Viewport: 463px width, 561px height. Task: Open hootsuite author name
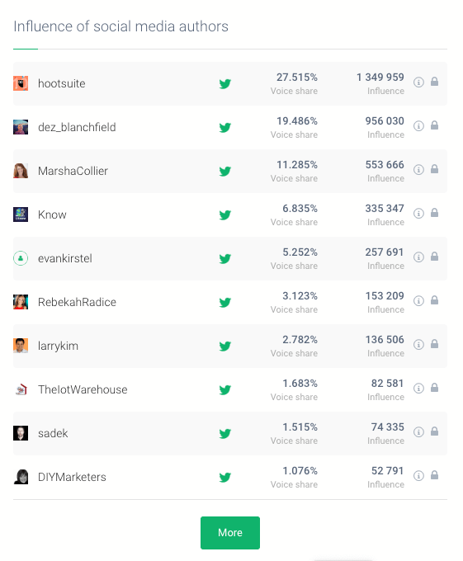tap(62, 83)
